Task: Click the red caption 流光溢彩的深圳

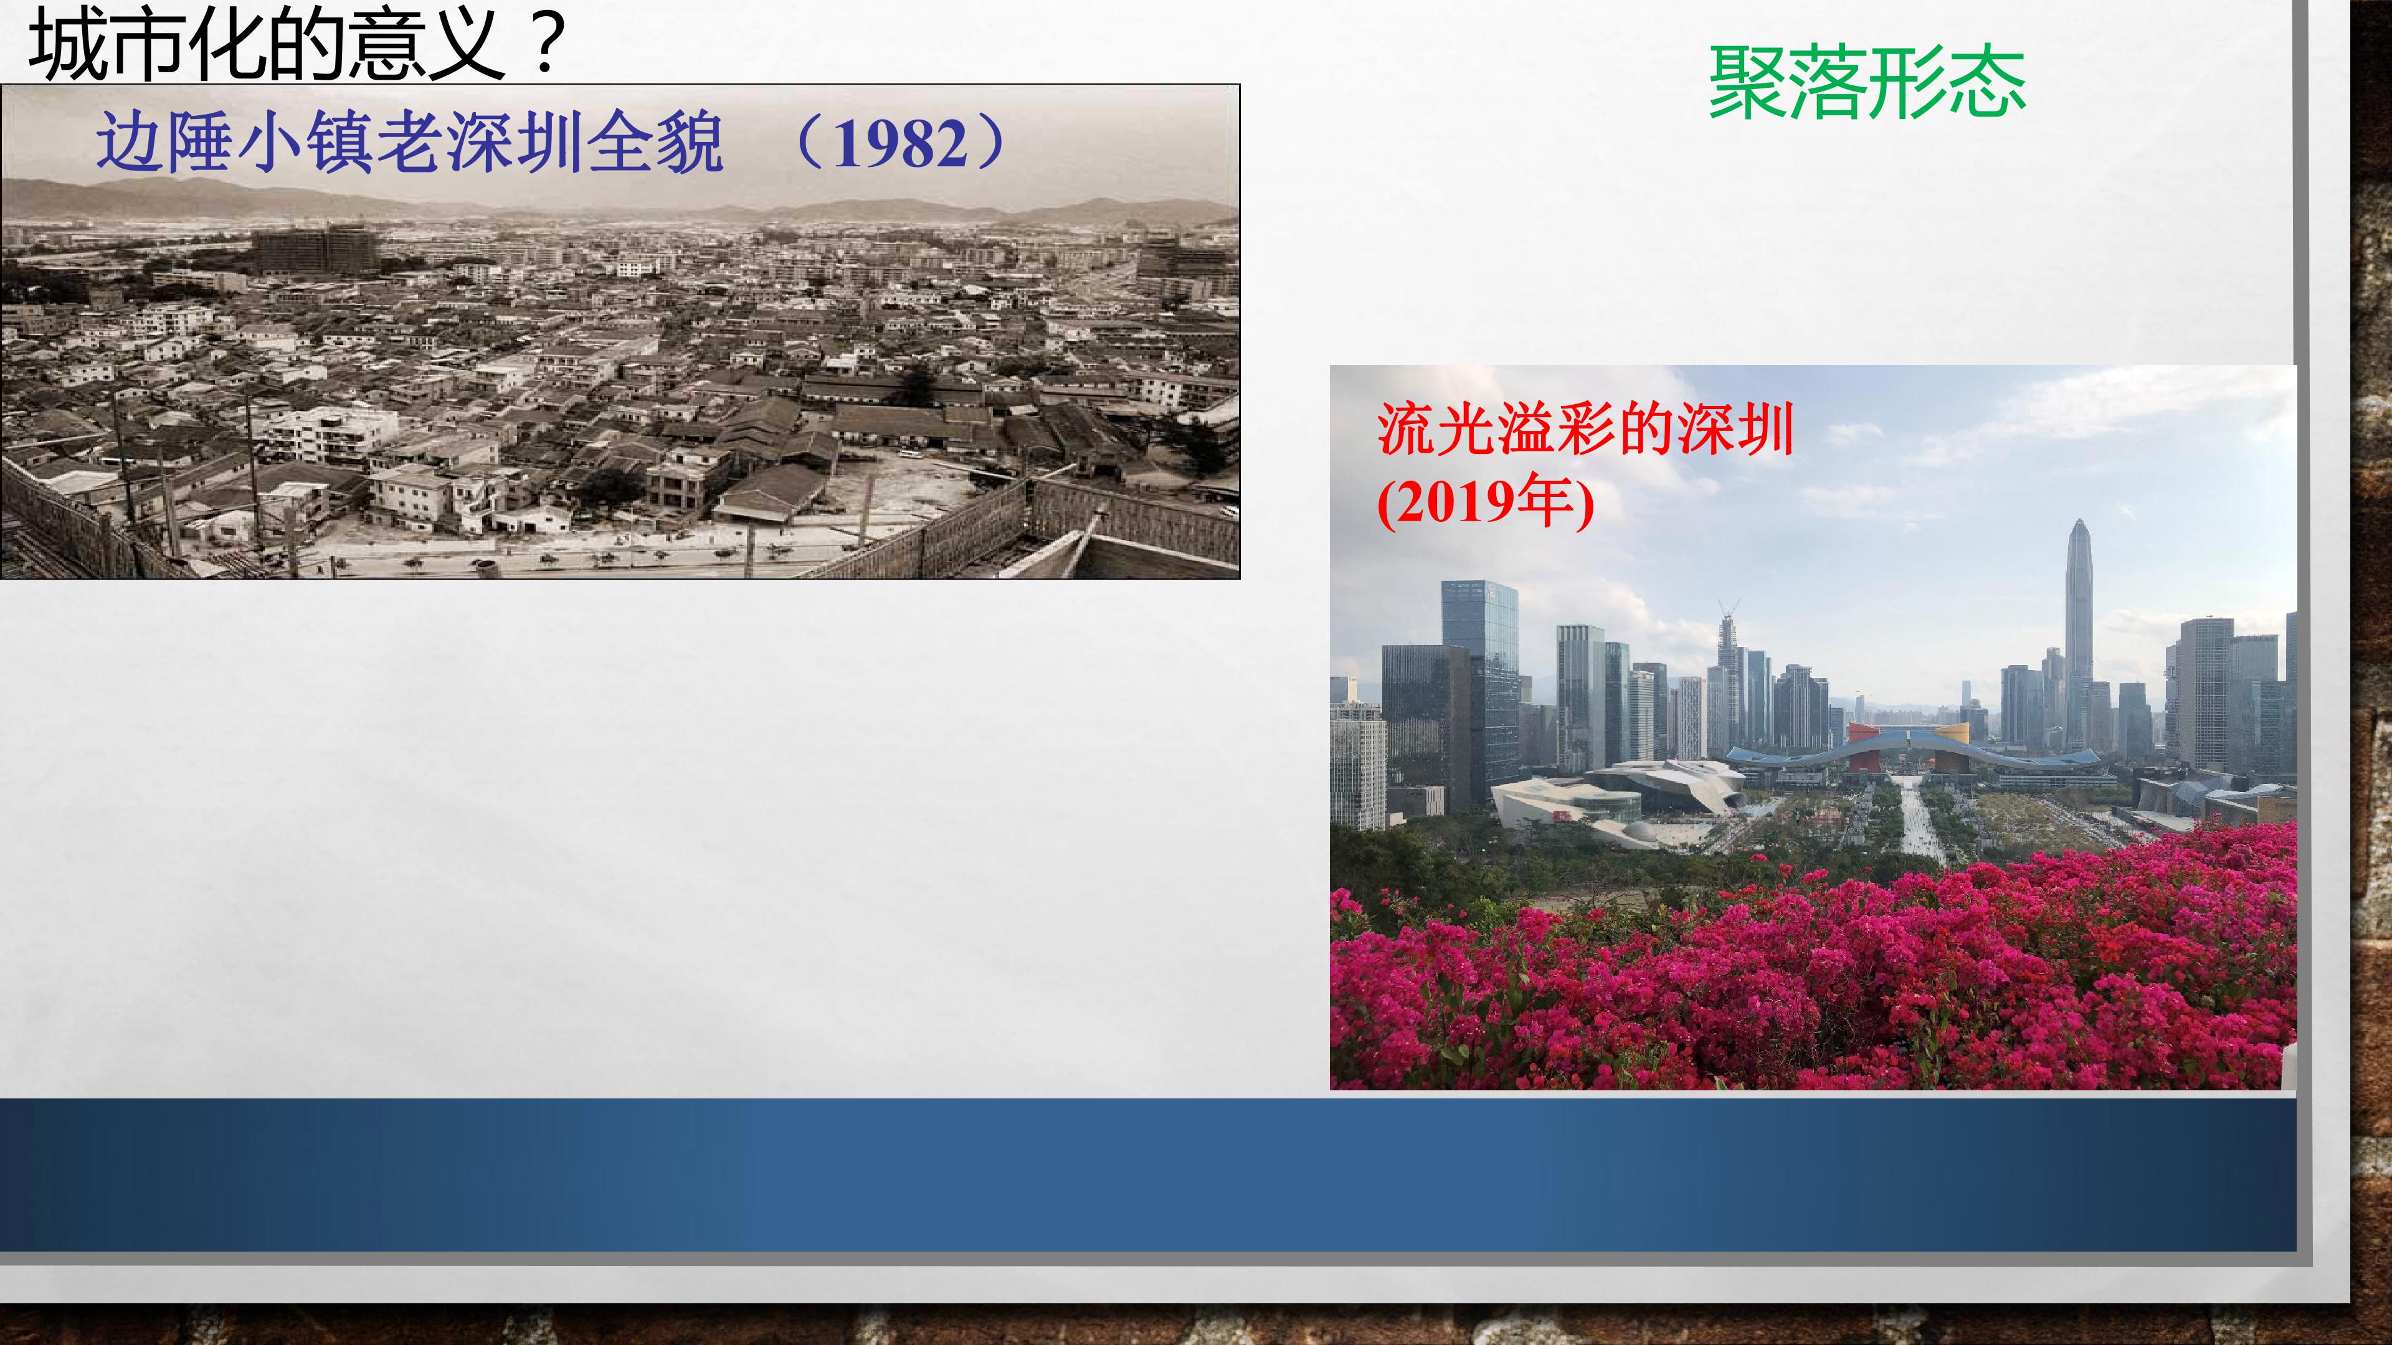Action: (1585, 430)
